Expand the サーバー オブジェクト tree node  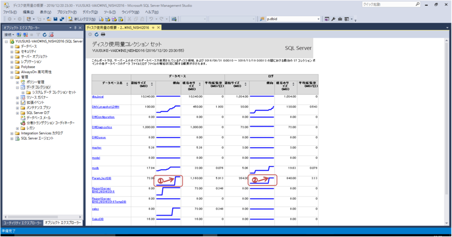tap(12, 57)
